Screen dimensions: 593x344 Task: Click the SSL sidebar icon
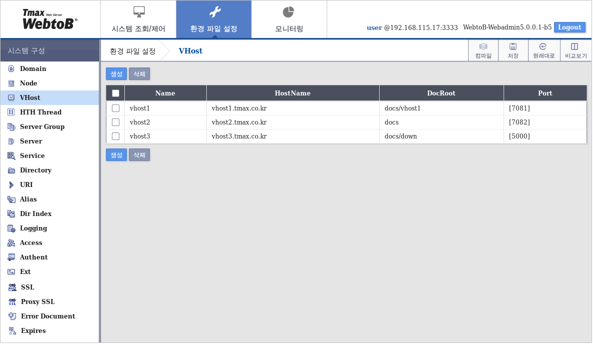(11, 287)
